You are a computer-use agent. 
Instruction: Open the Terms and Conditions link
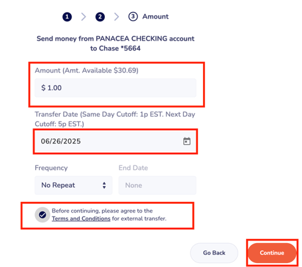[81, 219]
